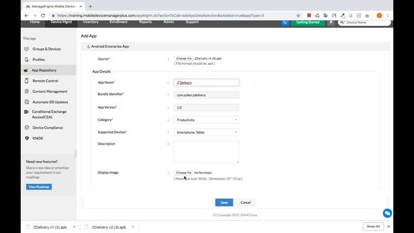Click the View Roadmap button
Screen dimensions: 414x233
pyautogui.click(x=39, y=187)
